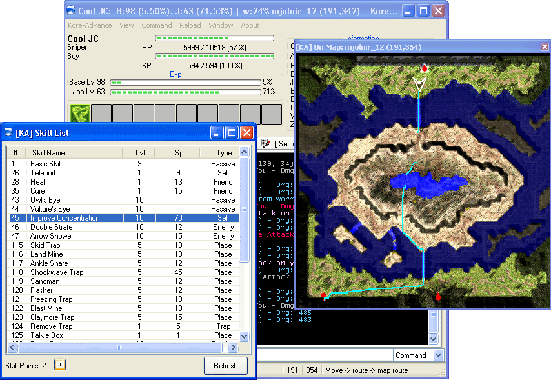This screenshot has height=380, width=551.
Task: Select the Cure skill row
Action: pyautogui.click(x=123, y=191)
